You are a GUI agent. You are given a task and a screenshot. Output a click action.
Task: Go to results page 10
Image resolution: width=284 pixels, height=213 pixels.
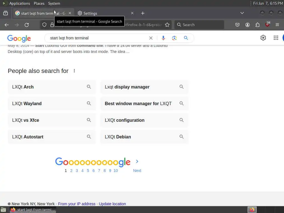(116, 171)
